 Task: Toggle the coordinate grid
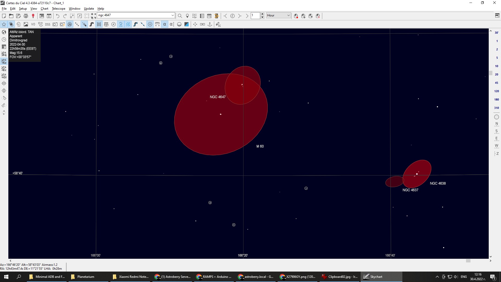pos(99,24)
